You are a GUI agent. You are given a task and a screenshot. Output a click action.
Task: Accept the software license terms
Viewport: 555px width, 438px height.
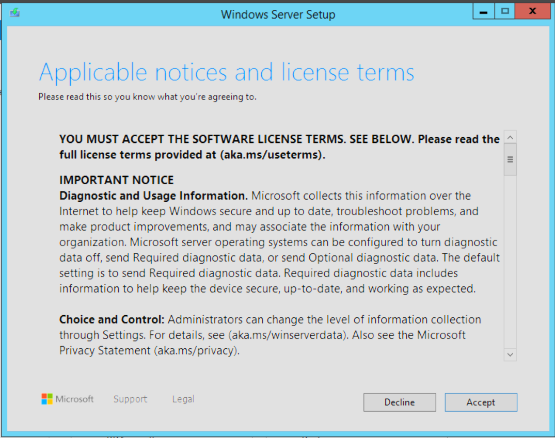pos(481,402)
